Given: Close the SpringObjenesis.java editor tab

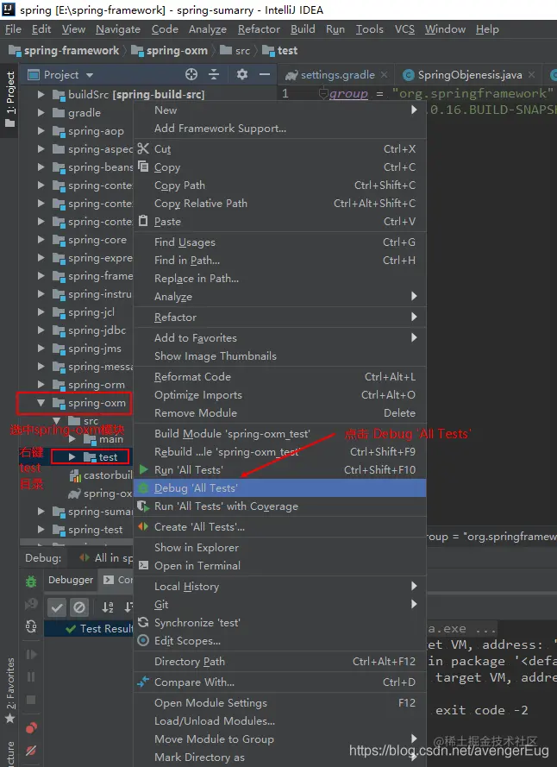Looking at the screenshot, I should pos(532,75).
